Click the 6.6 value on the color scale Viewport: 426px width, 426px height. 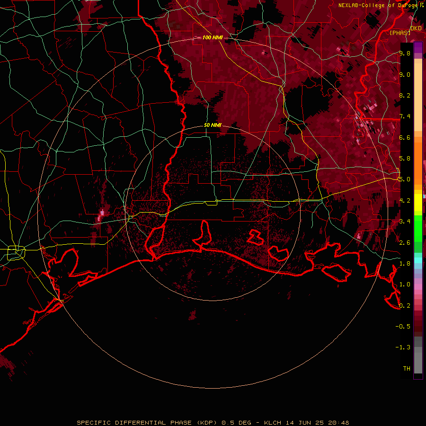point(405,137)
